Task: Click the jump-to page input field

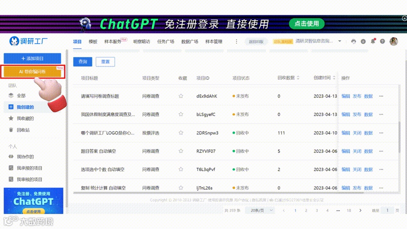Action: pyautogui.click(x=387, y=210)
